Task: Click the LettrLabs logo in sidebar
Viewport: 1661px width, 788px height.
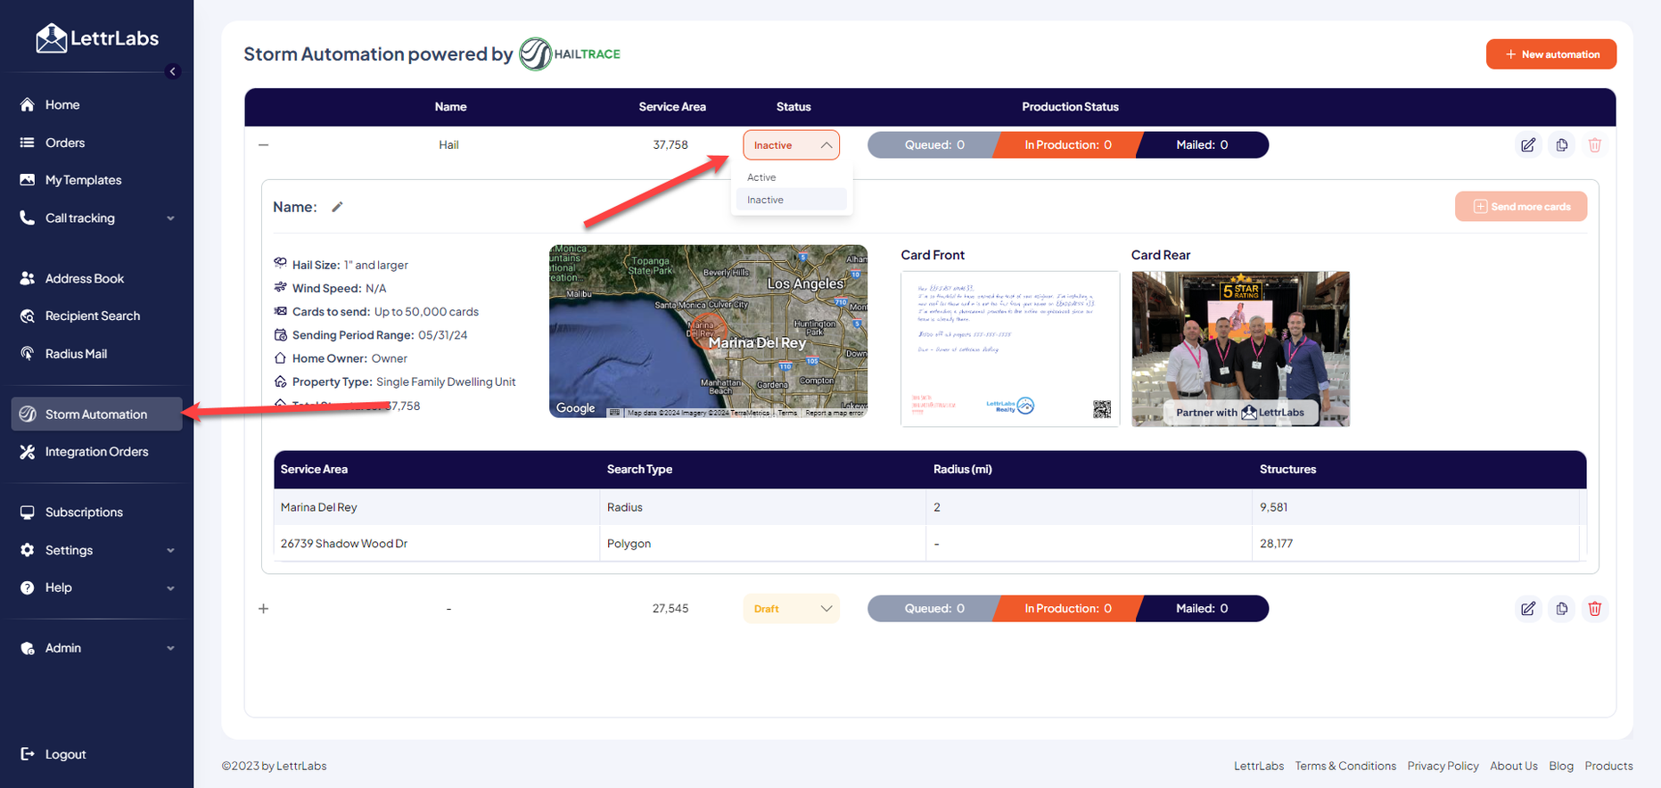Action: pyautogui.click(x=97, y=38)
